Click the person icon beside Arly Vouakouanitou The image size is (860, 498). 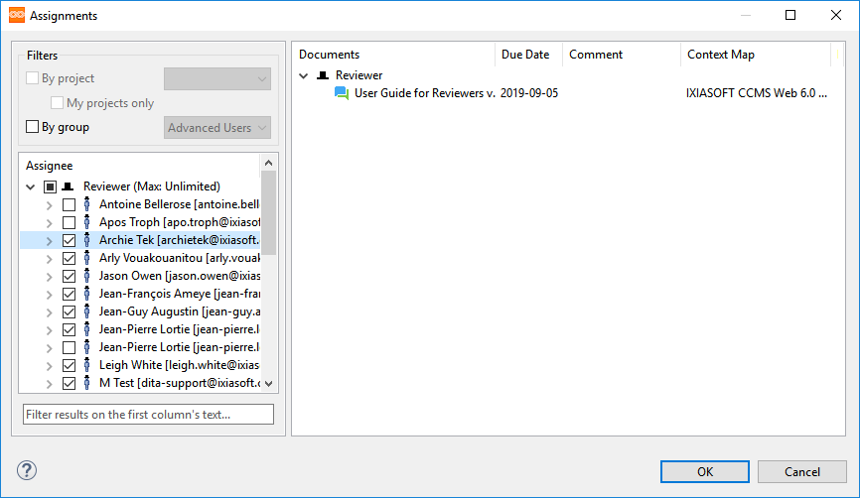point(86,258)
